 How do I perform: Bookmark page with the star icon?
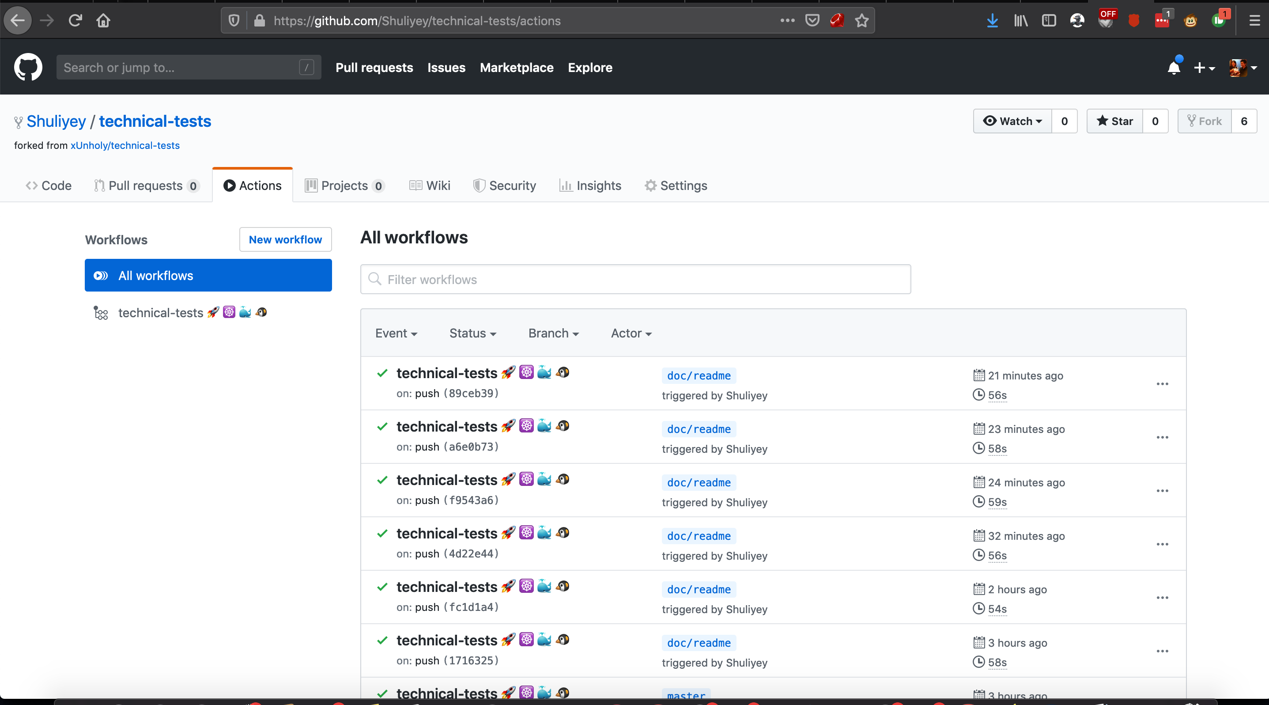861,21
